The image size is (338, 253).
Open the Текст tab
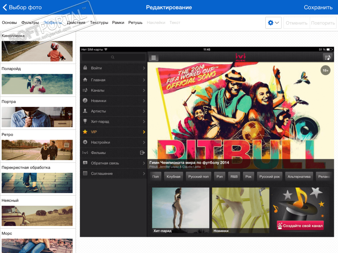175,23
